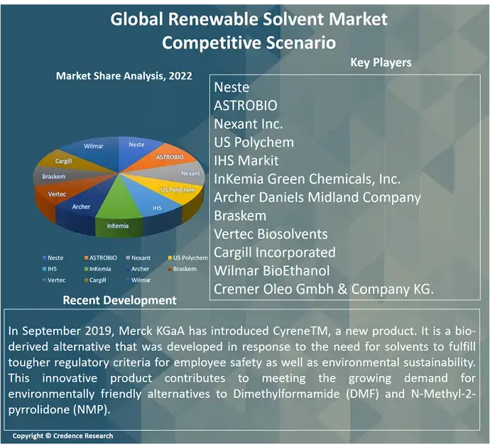This screenshot has width=490, height=445.
Task: Click Vertec Biosolvents in Key Players list
Action: click(271, 234)
